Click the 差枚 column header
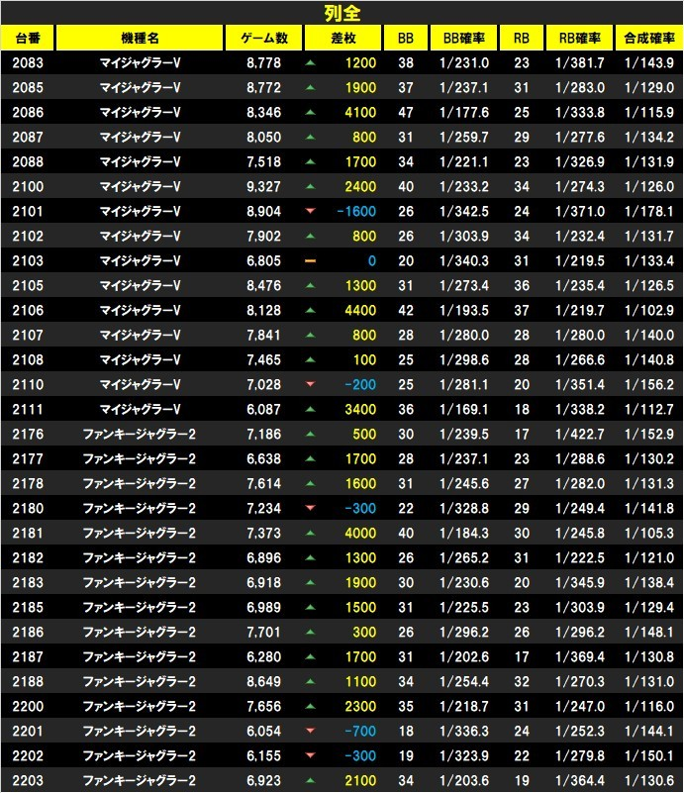 [x=342, y=38]
